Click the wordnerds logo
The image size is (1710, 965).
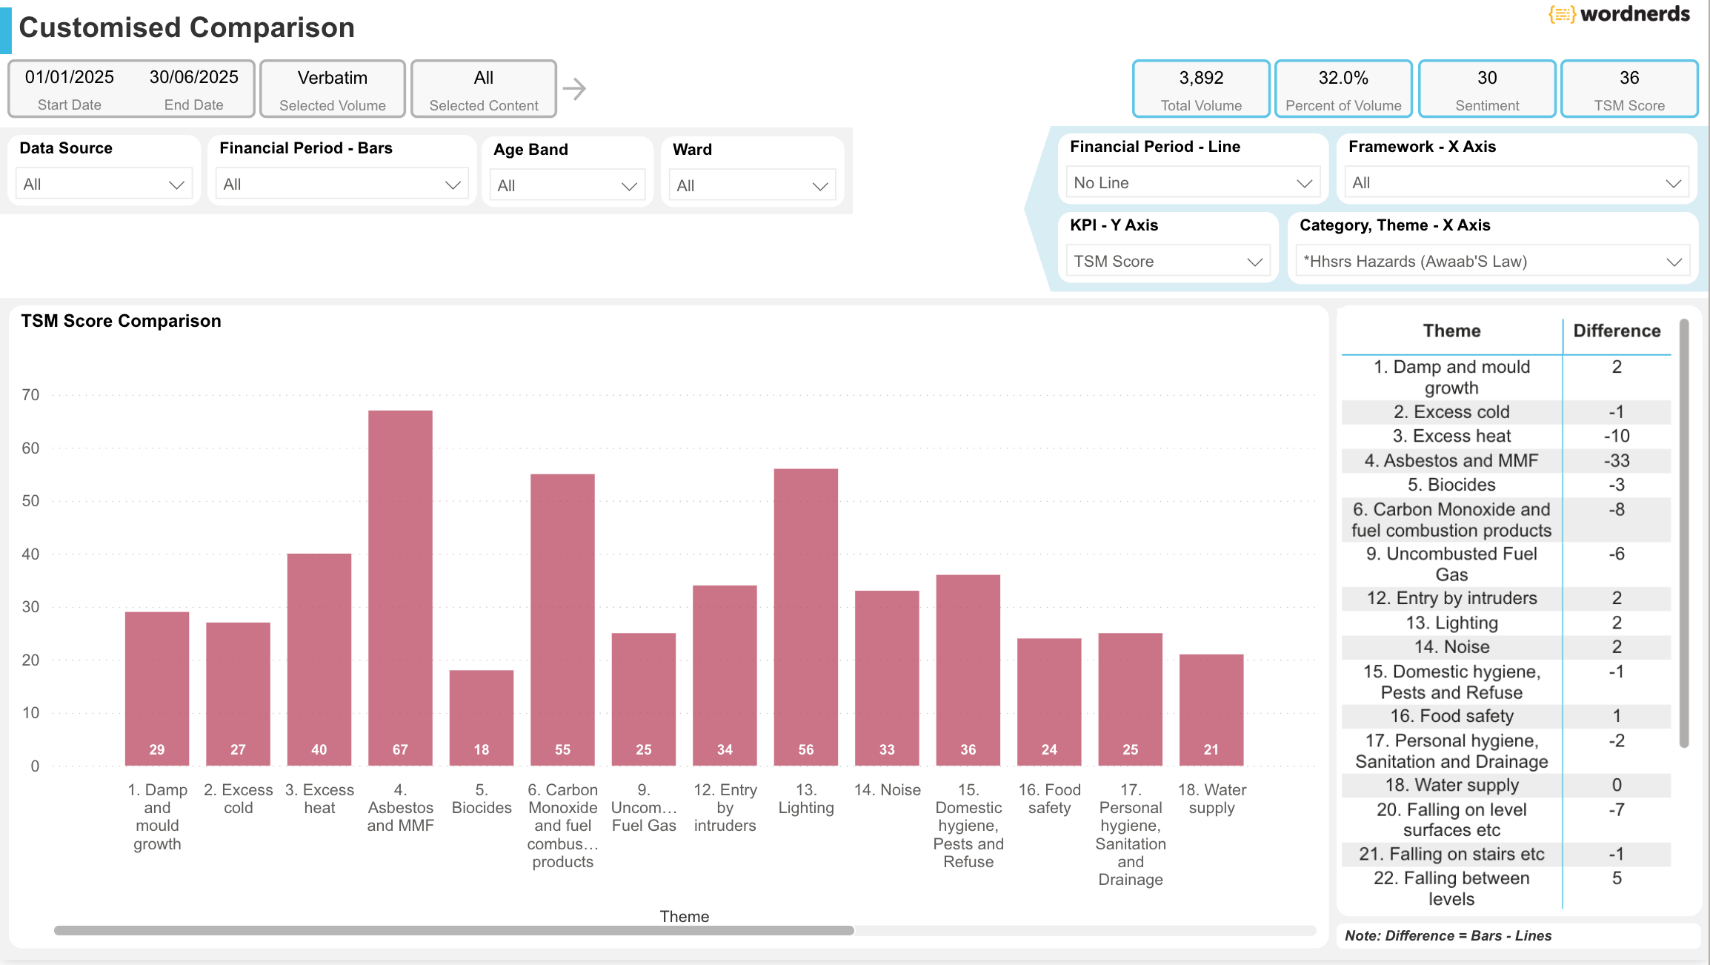tap(1619, 14)
